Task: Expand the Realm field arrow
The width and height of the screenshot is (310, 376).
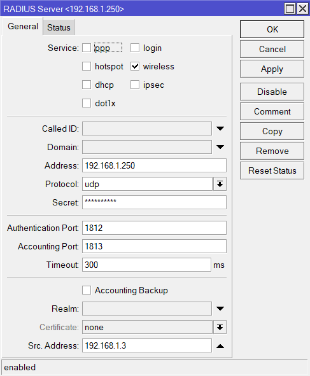Action: pyautogui.click(x=220, y=309)
